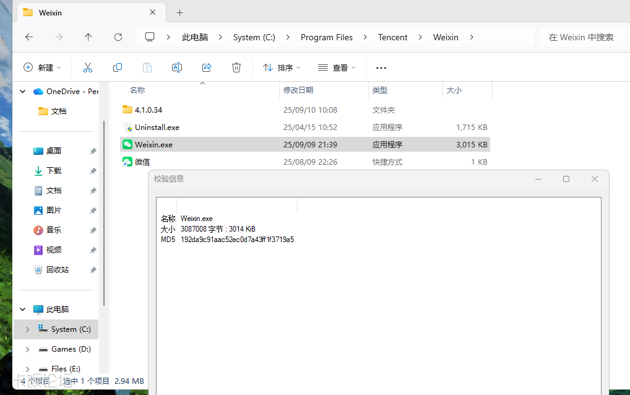Open the 4.1.0.34 folder
This screenshot has width=630, height=395.
tap(149, 110)
